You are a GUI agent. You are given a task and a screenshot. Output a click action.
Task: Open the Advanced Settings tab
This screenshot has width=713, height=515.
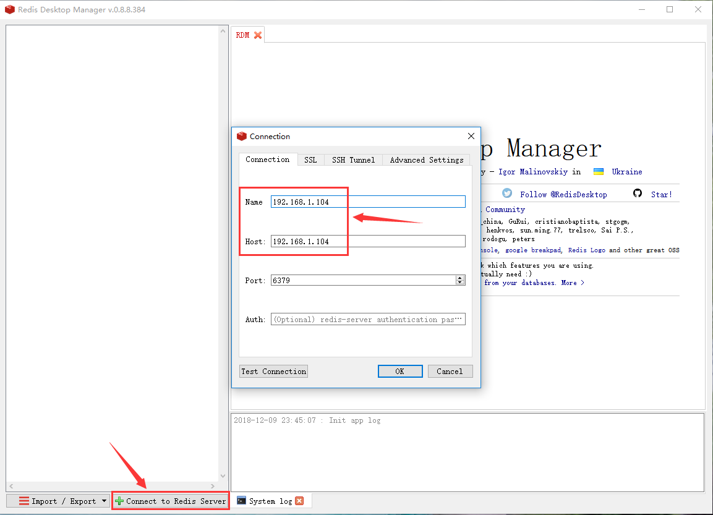tap(427, 160)
